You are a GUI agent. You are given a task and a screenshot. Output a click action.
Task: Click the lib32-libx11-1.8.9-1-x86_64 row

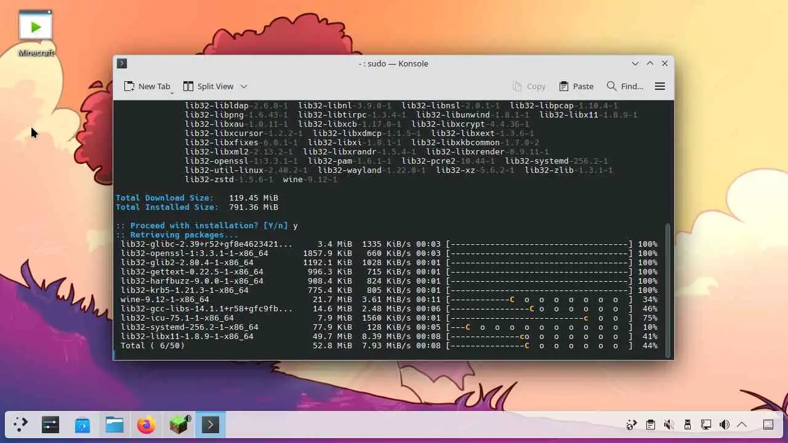pyautogui.click(x=389, y=337)
